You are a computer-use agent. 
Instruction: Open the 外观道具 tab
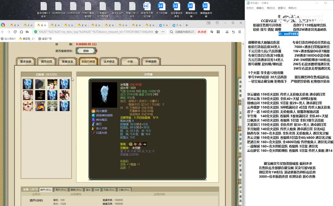pos(151,62)
